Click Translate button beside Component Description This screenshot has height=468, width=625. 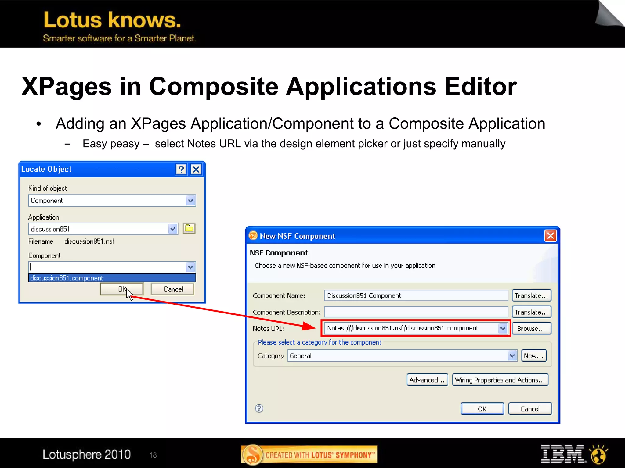click(532, 312)
